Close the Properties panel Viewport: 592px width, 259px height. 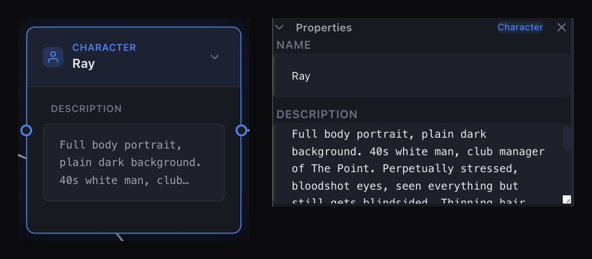(x=561, y=27)
